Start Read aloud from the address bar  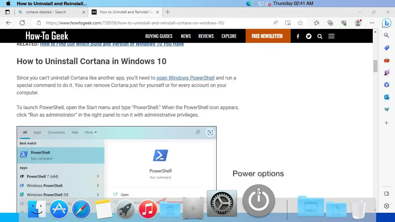tap(276, 23)
